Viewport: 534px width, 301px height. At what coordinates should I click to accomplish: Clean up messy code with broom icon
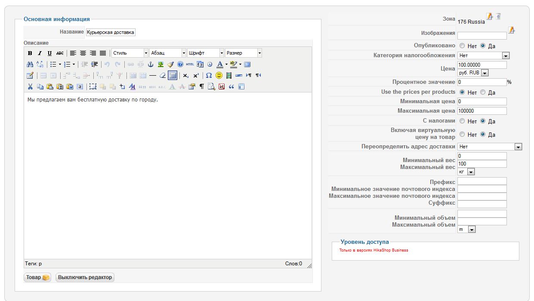[x=170, y=64]
